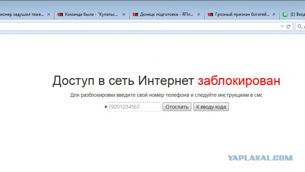Click the red word 'заблокирован'
Image resolution: width=305 pixels, height=172 pixels.
[x=239, y=81]
